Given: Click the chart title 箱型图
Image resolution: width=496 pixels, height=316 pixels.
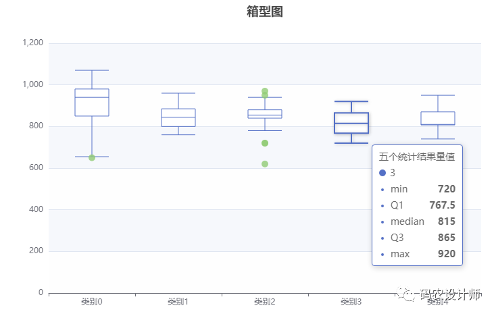Looking at the screenshot, I should click(x=265, y=11).
